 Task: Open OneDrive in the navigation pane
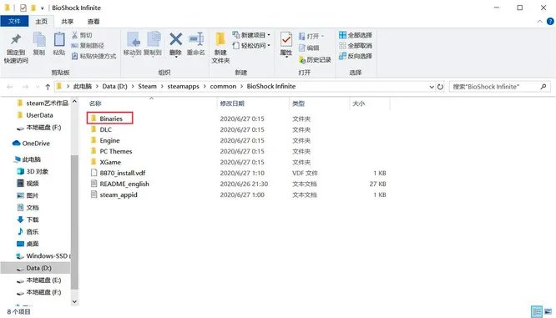[36, 144]
